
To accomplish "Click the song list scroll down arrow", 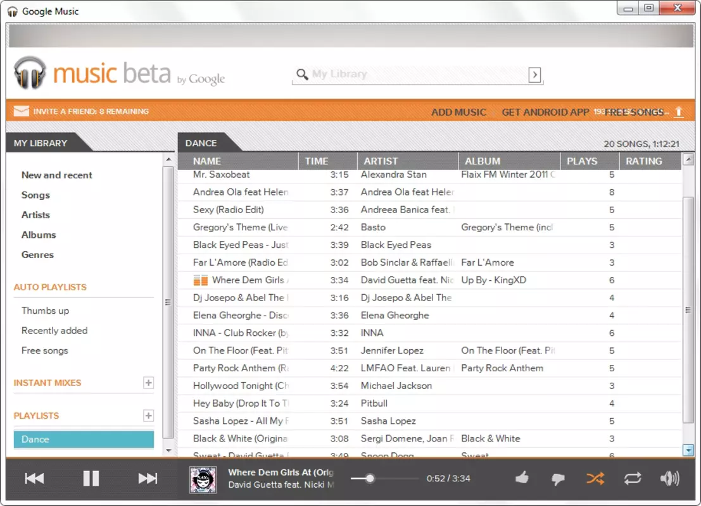I will point(688,450).
